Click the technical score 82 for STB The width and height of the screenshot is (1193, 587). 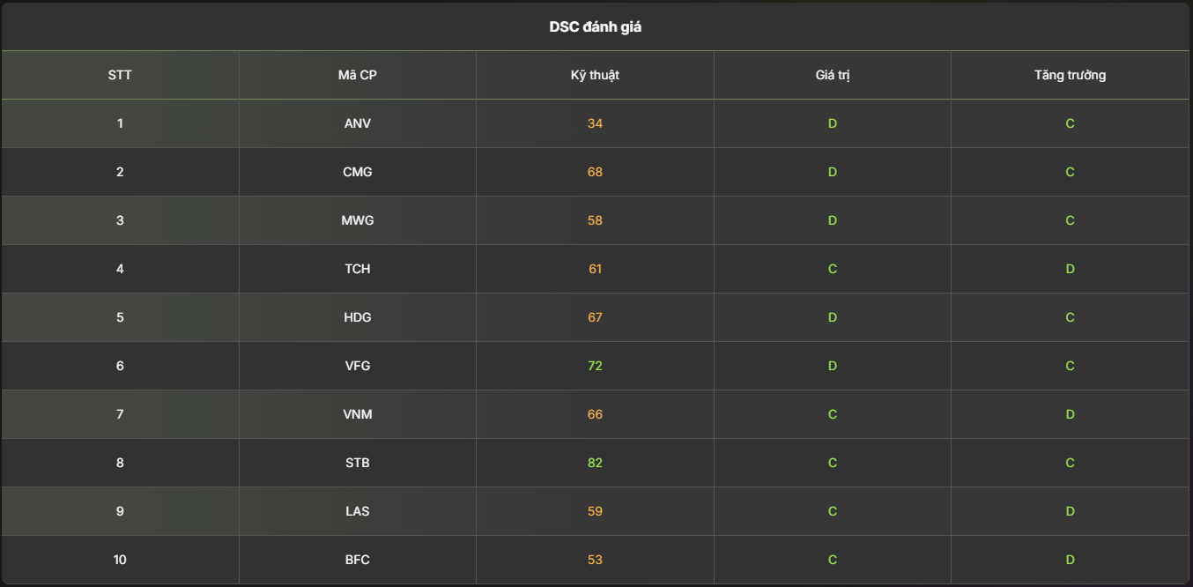pyautogui.click(x=595, y=463)
